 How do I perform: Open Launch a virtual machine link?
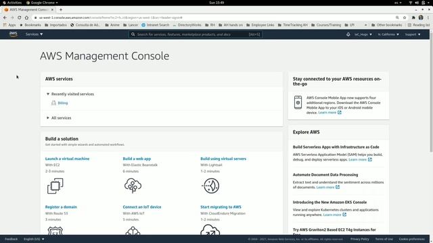tap(67, 159)
